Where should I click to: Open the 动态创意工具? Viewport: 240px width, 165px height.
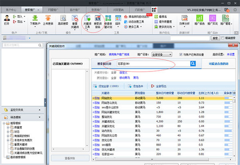pyautogui.click(x=134, y=22)
